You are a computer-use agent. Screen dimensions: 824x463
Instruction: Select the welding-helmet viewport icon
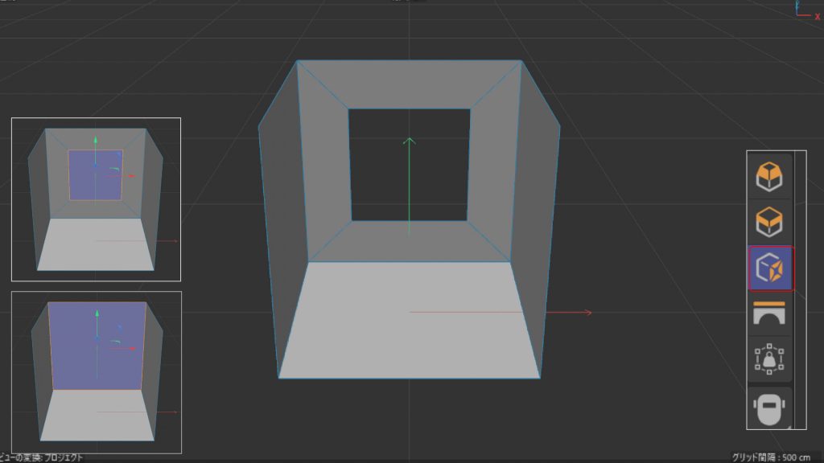pyautogui.click(x=768, y=408)
